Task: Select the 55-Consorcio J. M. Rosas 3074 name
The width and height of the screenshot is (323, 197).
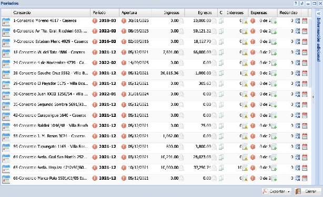Action: click(x=49, y=136)
